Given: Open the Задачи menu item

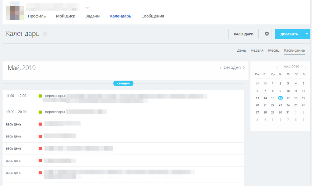Looking at the screenshot, I should (93, 16).
